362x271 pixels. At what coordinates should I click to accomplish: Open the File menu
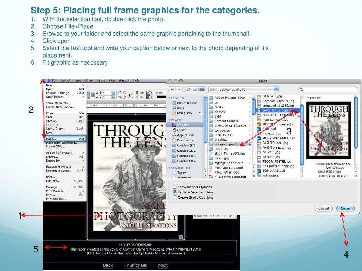(46, 80)
